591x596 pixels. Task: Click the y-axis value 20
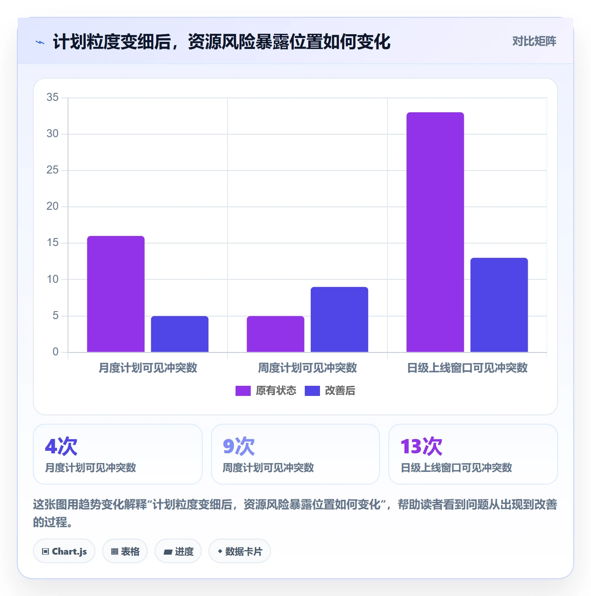[x=52, y=206]
